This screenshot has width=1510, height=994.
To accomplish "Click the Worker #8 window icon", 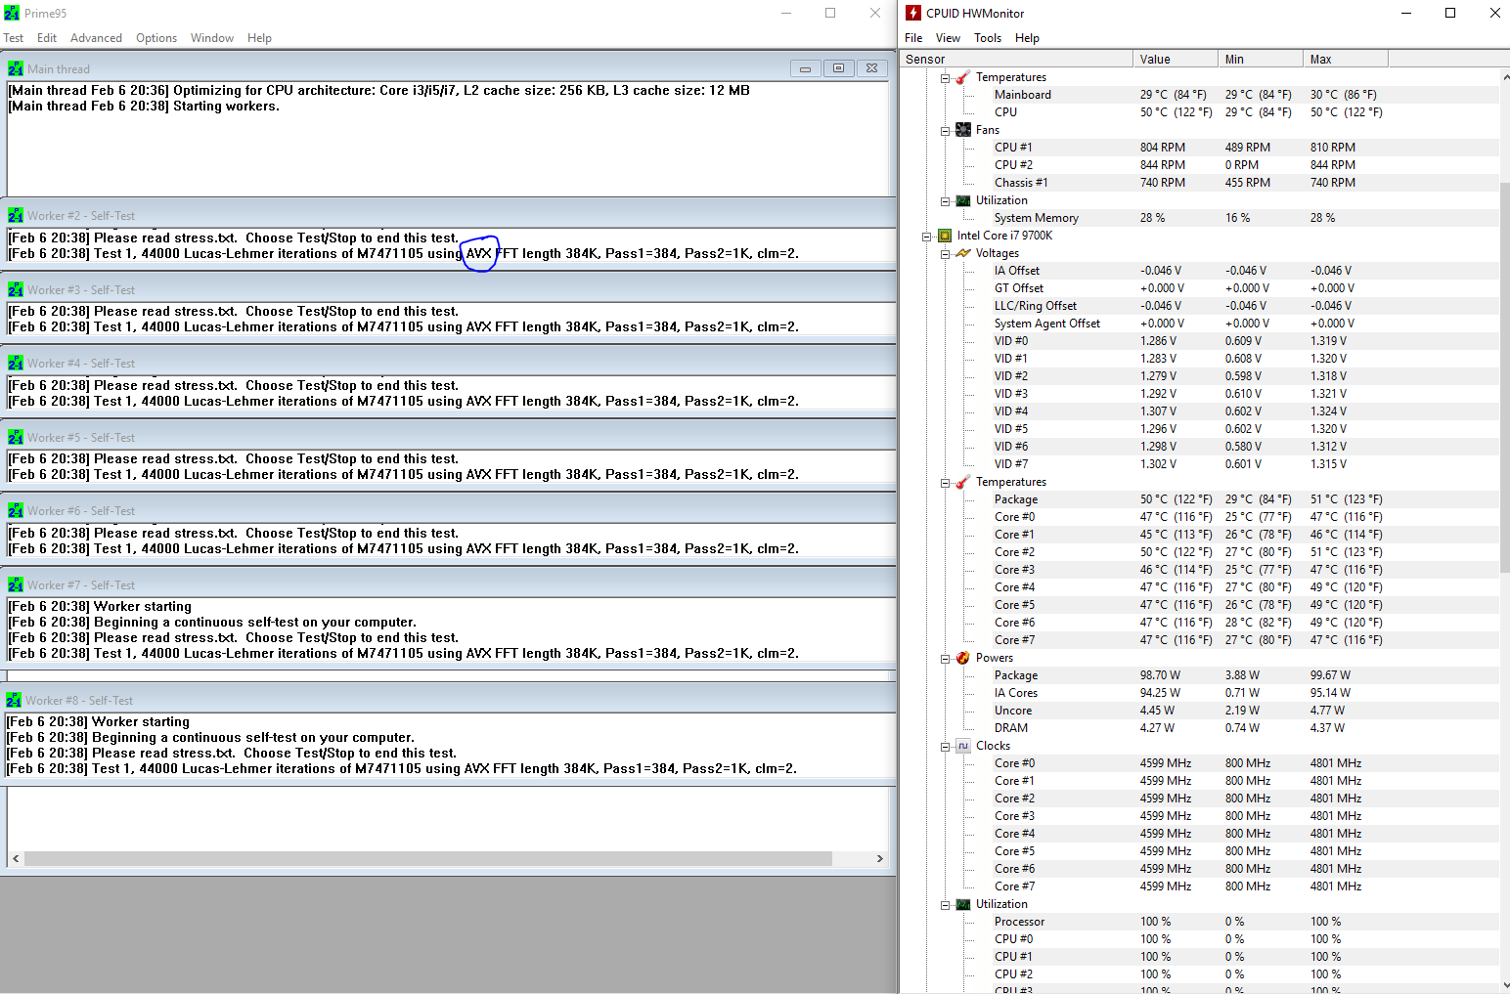I will coord(14,700).
